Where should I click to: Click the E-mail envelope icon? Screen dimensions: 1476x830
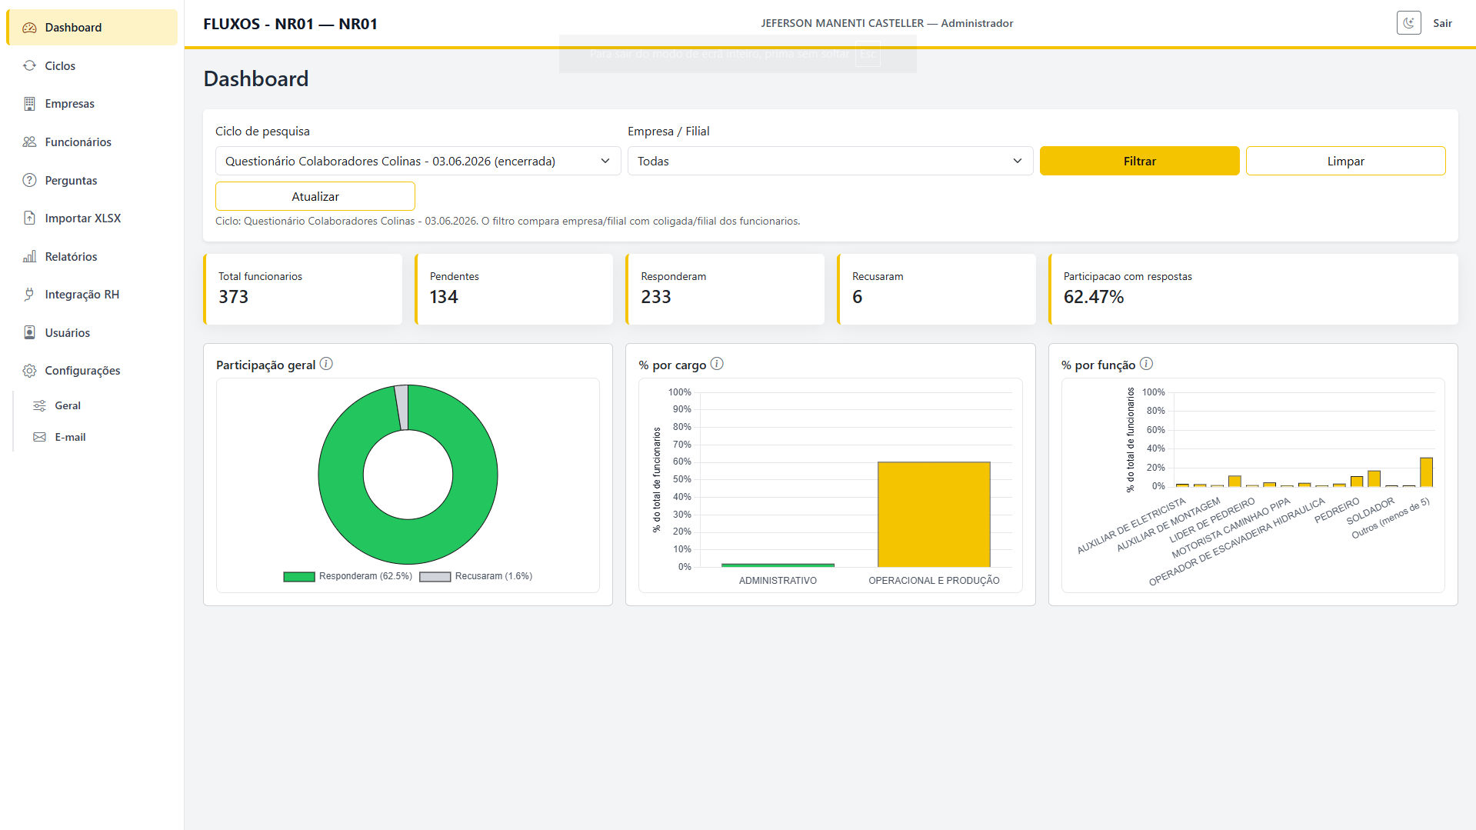39,437
